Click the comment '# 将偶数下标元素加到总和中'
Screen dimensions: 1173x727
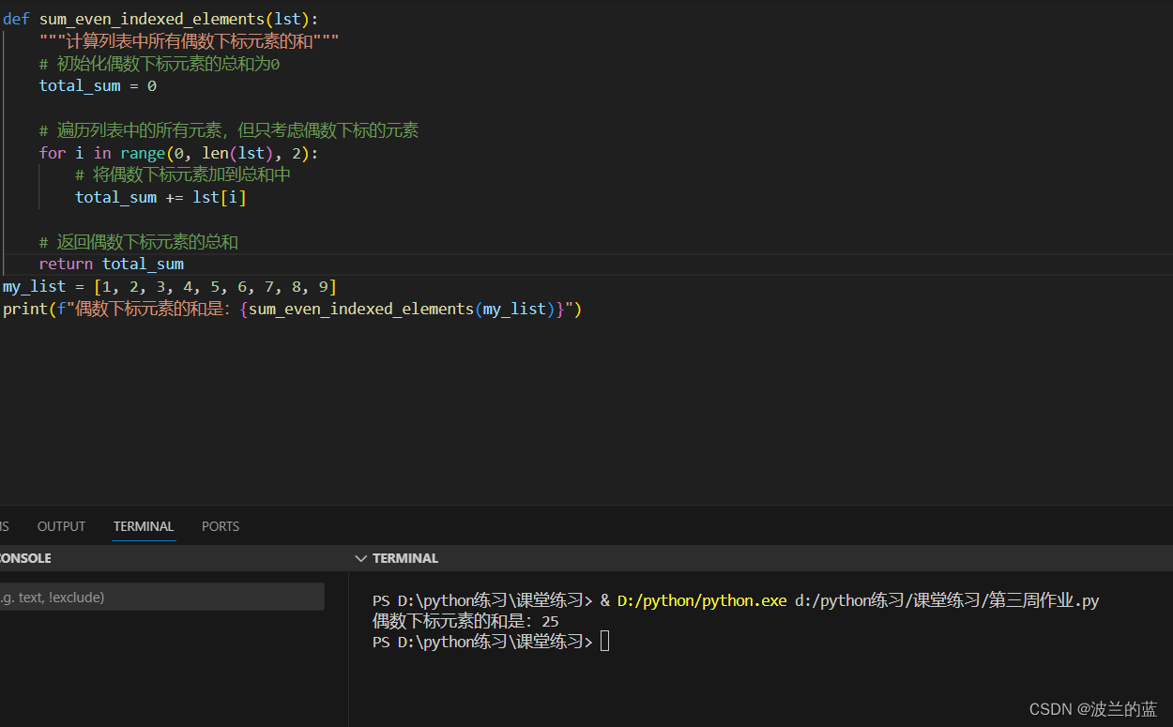(x=183, y=174)
